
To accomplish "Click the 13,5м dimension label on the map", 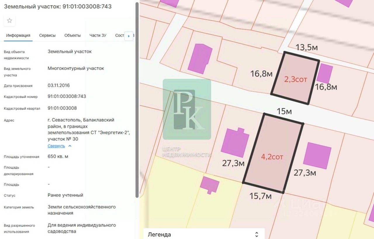I will 307,47.
